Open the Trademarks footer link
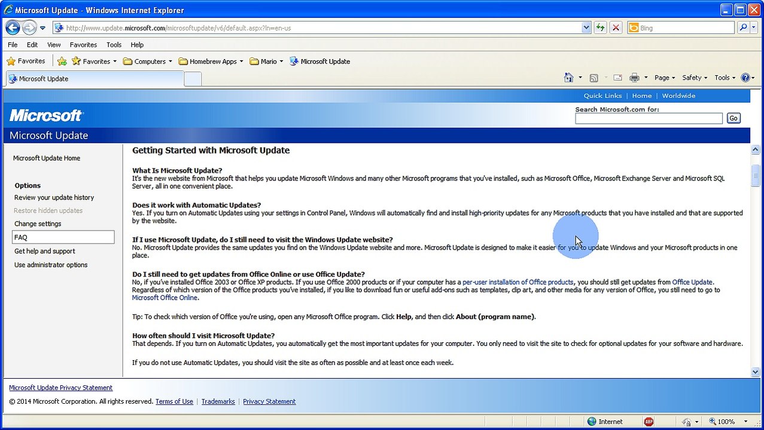 point(218,401)
